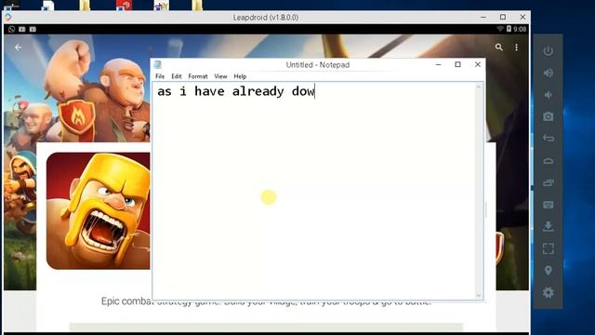Click the Leapdroid power button icon

point(548,51)
